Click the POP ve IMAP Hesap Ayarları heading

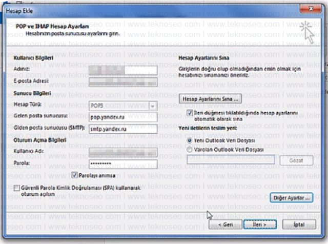52,26
